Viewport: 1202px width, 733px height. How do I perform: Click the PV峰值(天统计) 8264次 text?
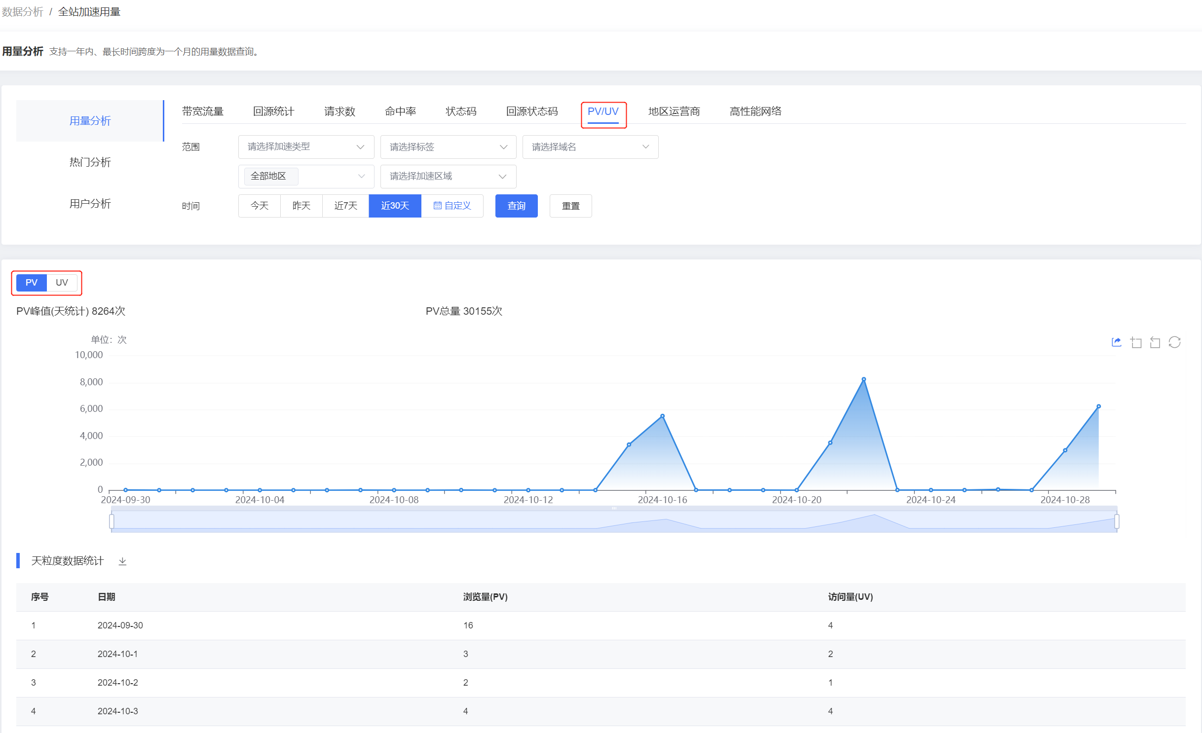71,311
